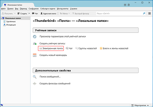Open the Вид menu

coord(17,9)
